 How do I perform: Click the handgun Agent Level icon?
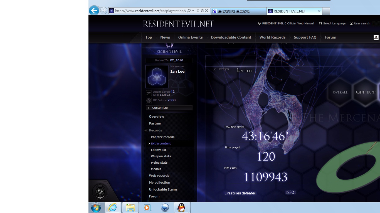(149, 93)
